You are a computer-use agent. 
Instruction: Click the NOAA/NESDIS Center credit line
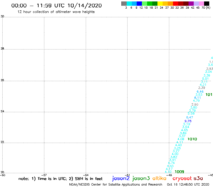116,185
